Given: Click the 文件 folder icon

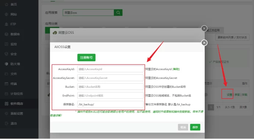Looking at the screenshot, I should point(6,74).
